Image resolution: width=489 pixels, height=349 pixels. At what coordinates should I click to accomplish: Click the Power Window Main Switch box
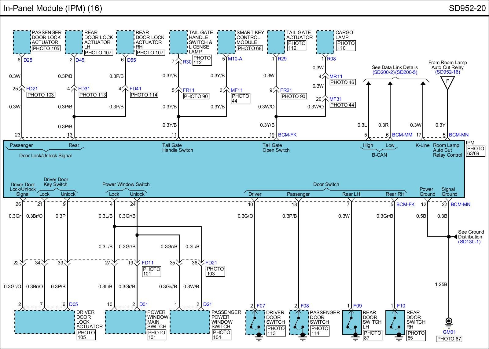[x=125, y=322]
